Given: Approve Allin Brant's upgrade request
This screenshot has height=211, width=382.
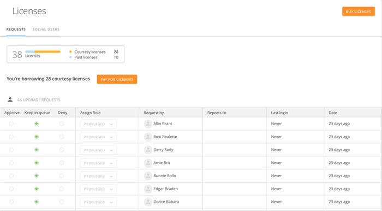Looking at the screenshot, I should 11,124.
